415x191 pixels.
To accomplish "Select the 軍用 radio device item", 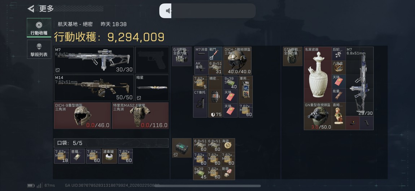I will (x=246, y=90).
